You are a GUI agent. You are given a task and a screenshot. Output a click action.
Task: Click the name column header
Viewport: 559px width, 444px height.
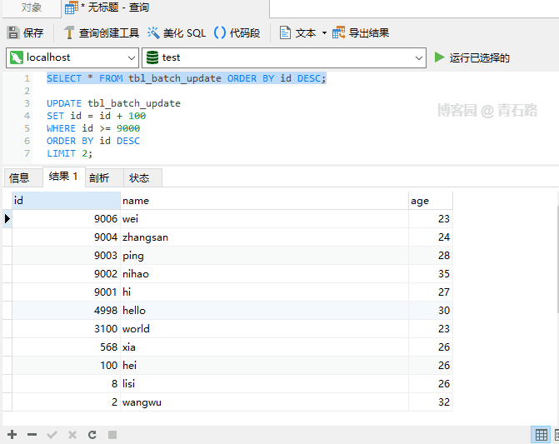265,201
